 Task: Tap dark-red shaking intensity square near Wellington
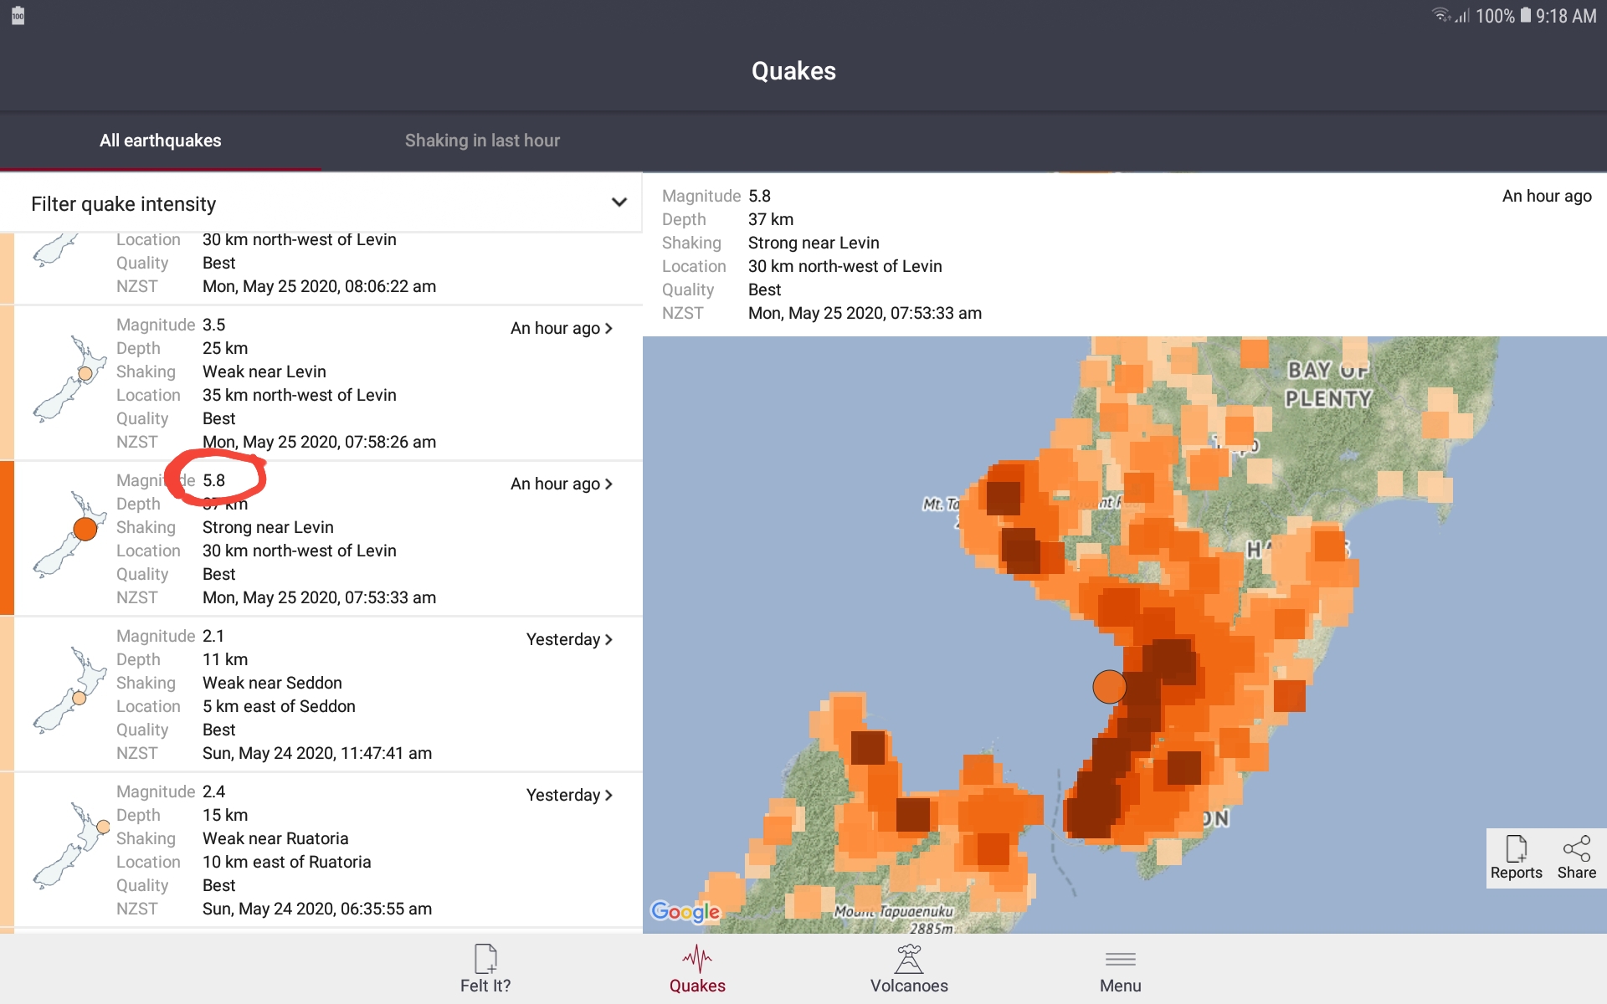[1092, 807]
